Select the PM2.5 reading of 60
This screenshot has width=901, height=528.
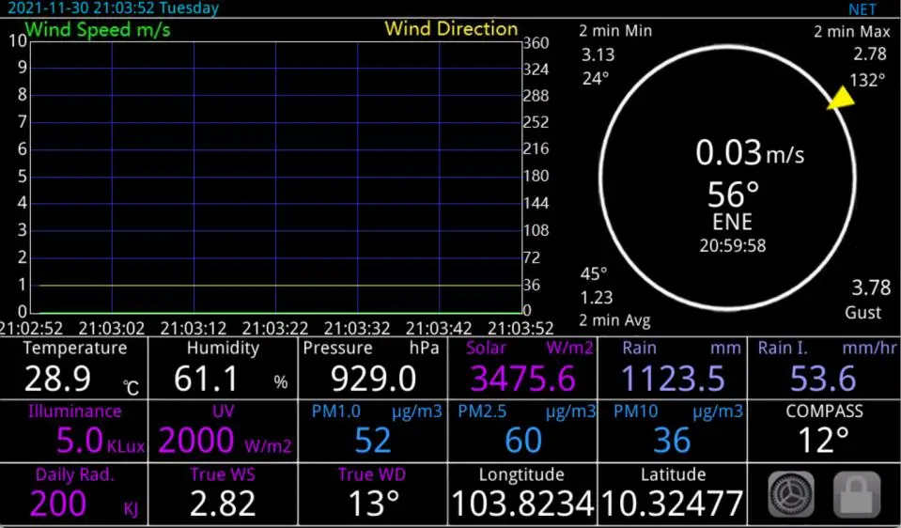coord(523,430)
